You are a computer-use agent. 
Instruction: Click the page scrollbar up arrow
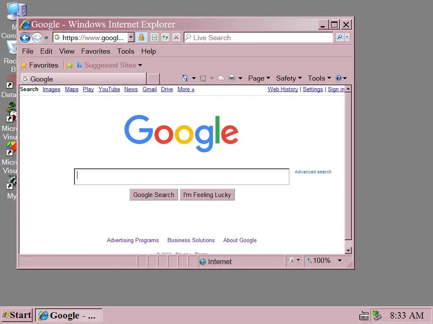click(348, 89)
